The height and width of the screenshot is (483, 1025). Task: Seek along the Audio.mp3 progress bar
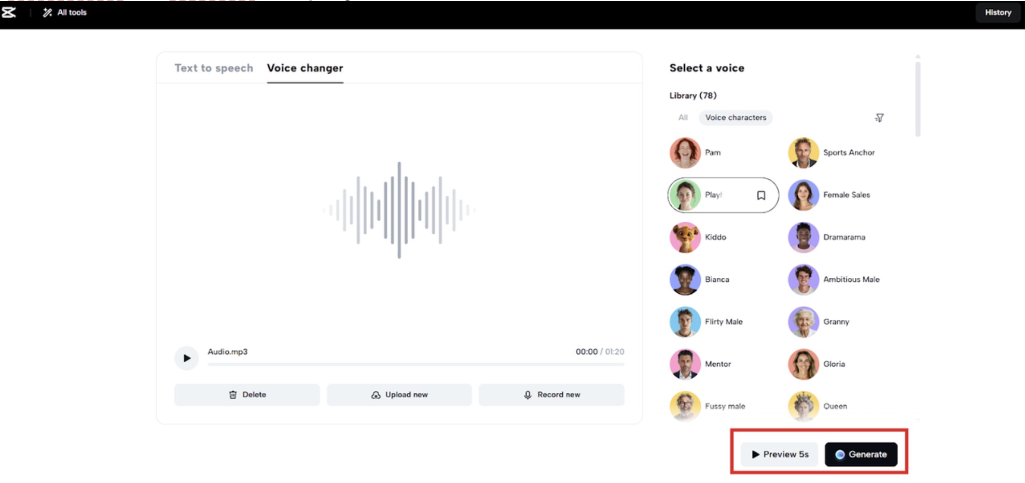click(415, 364)
